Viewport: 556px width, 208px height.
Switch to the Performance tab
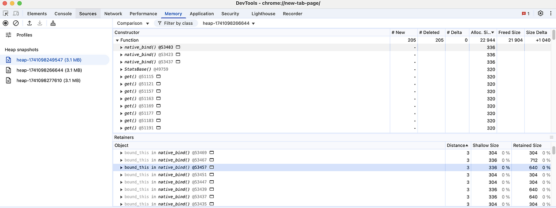(x=143, y=14)
